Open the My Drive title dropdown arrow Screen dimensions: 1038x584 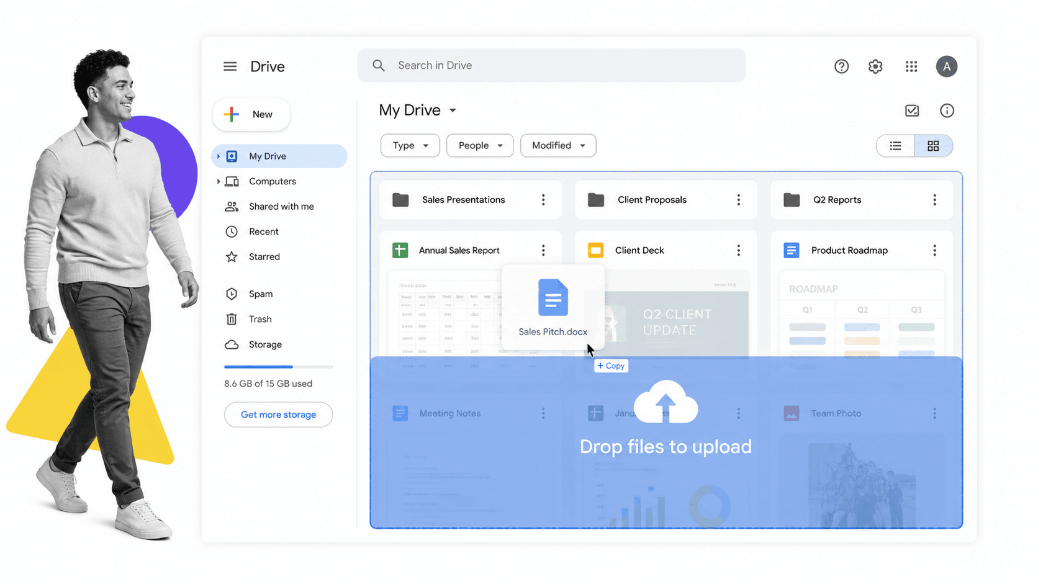(x=453, y=110)
